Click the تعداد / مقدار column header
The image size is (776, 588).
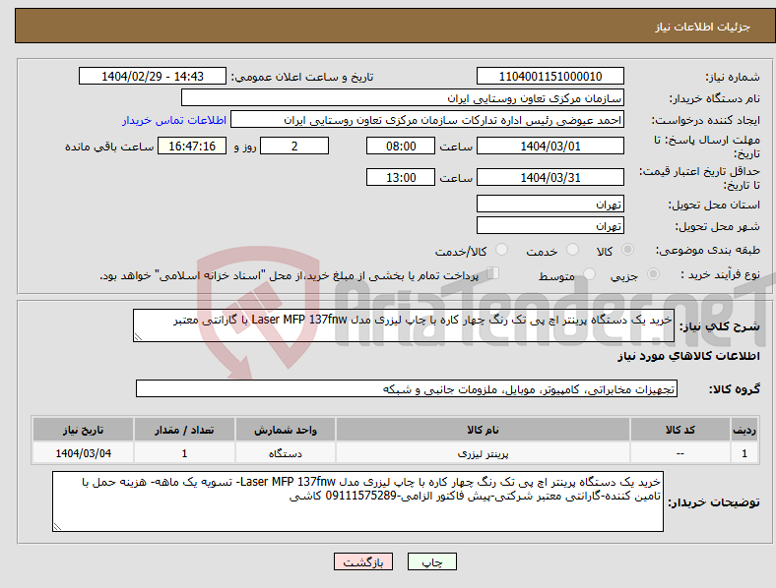184,430
